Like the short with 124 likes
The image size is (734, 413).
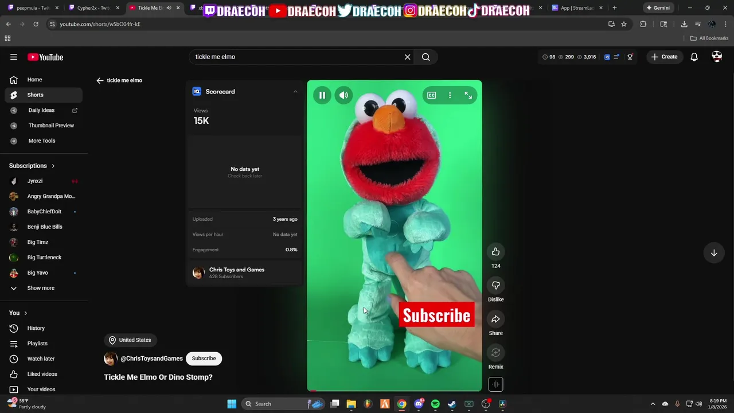point(495,252)
